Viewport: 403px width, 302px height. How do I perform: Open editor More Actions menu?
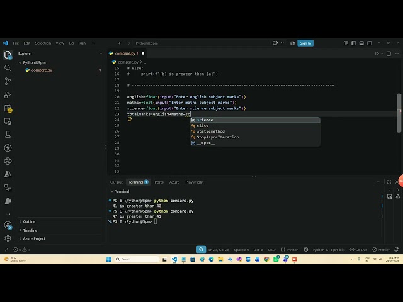pos(397,53)
